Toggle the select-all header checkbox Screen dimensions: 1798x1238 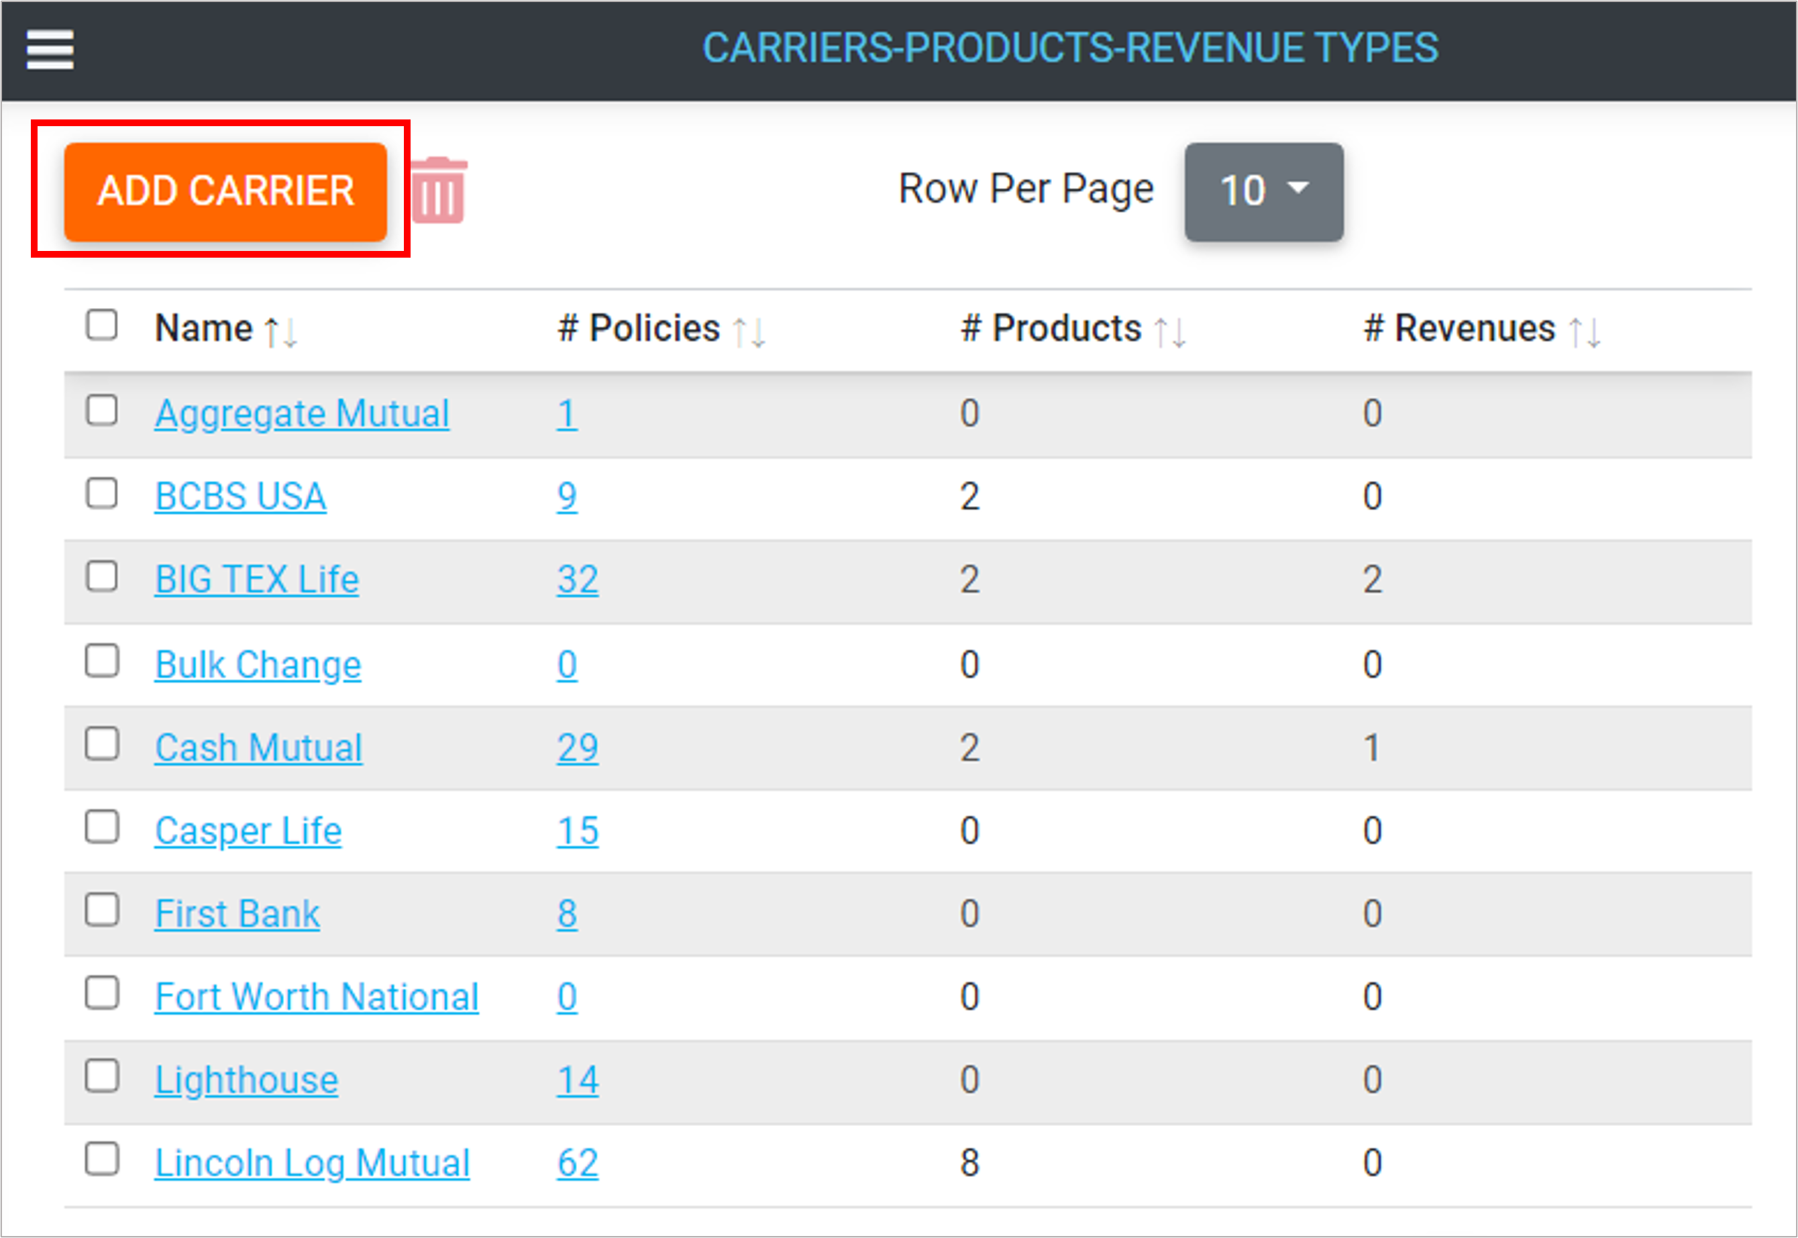tap(101, 326)
